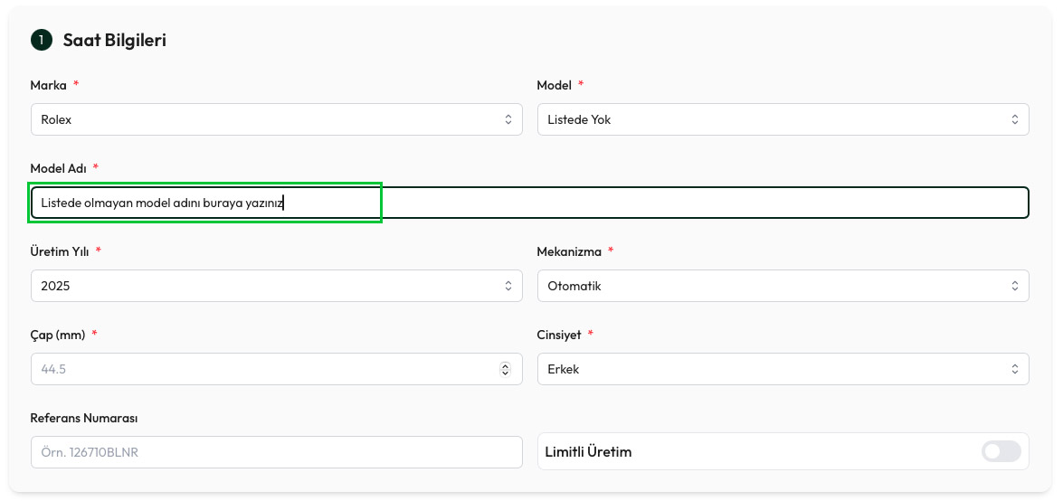Click the Limitli Üretim label text
This screenshot has width=1063, height=501.
pyautogui.click(x=588, y=451)
